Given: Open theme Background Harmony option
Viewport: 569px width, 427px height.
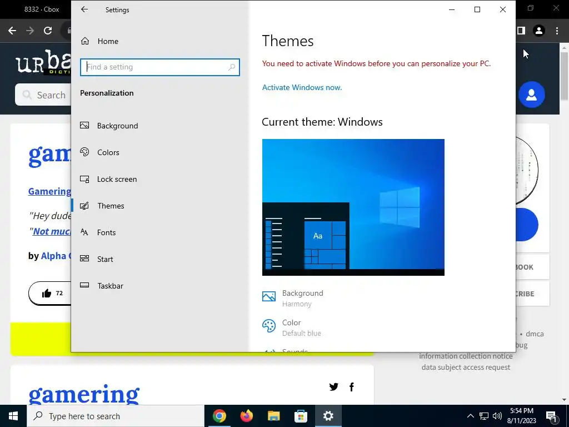Looking at the screenshot, I should (x=292, y=298).
